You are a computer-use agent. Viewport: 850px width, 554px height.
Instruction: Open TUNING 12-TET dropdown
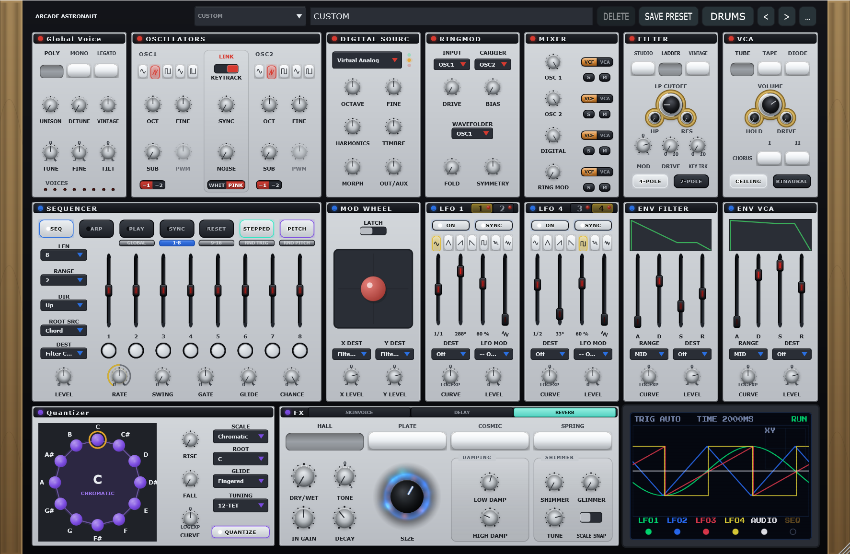(241, 506)
